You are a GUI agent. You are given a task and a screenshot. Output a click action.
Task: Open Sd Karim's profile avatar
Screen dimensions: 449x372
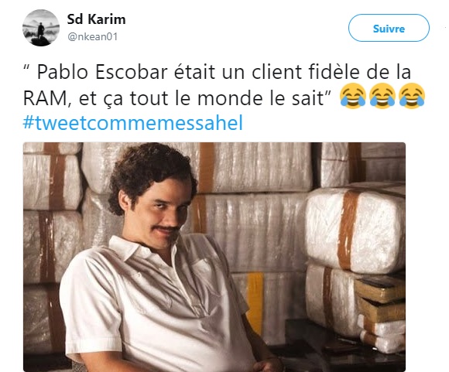(x=41, y=28)
